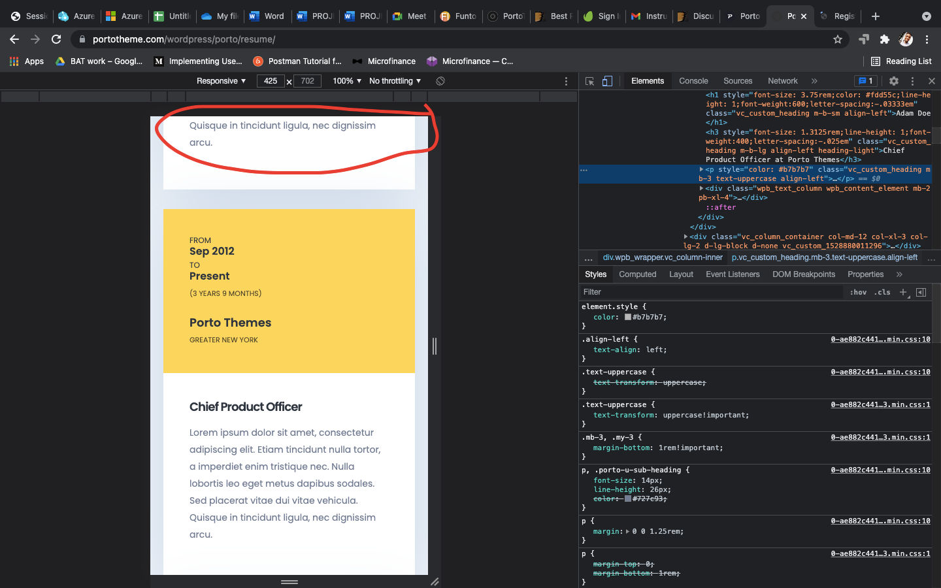Toggle the :hov element state panel
941x588 pixels.
click(858, 292)
